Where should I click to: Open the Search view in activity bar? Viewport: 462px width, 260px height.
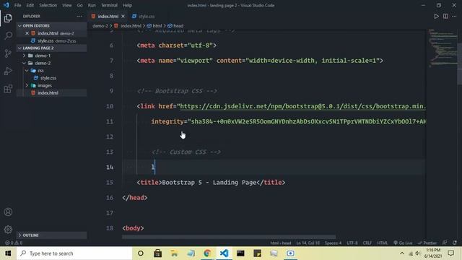8,35
